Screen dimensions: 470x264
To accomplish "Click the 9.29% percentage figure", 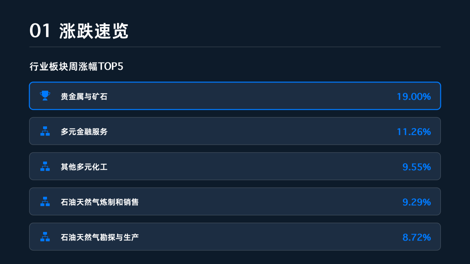I will [x=416, y=202].
